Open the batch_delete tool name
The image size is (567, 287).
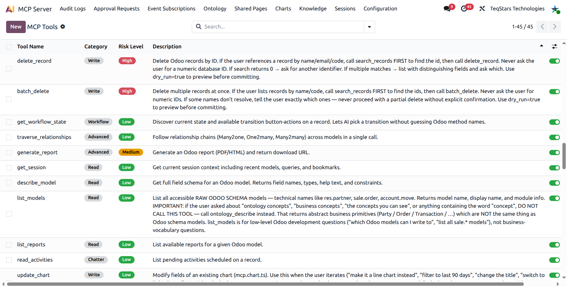click(x=33, y=91)
